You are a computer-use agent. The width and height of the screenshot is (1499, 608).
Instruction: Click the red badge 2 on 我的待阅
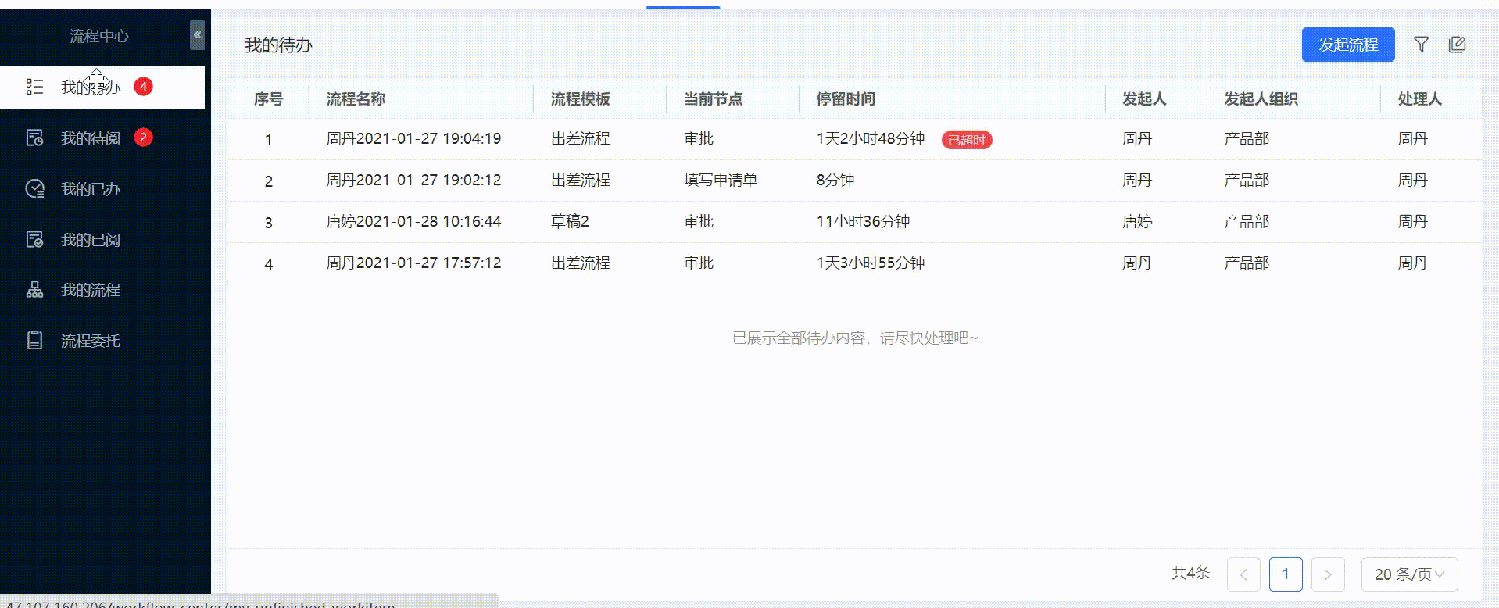[x=143, y=137]
